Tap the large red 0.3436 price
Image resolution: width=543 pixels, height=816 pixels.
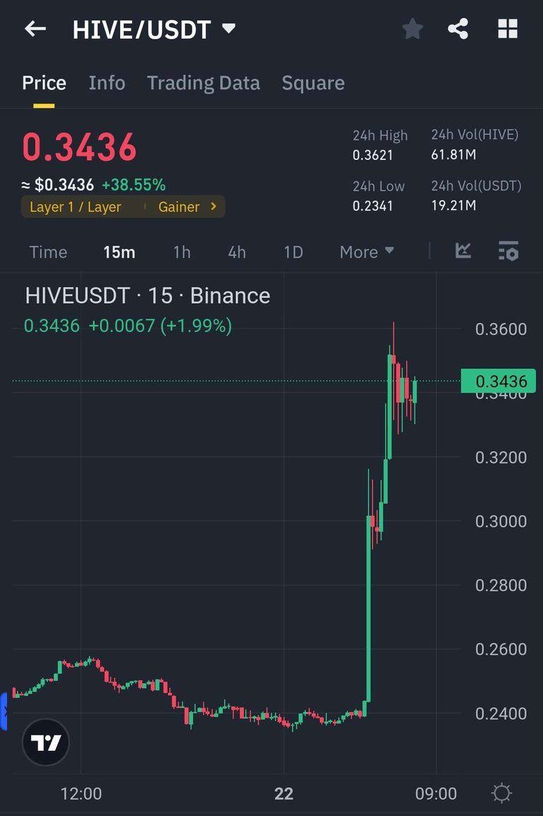click(x=79, y=147)
